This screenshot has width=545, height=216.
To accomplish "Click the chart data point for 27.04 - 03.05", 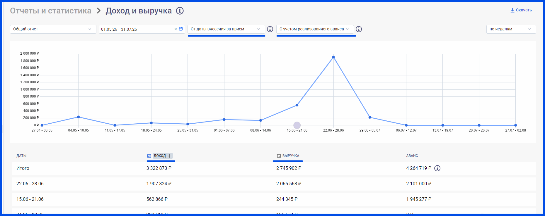I will click(x=42, y=125).
